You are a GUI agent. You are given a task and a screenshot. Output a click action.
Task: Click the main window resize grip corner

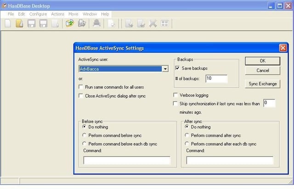point(291,181)
